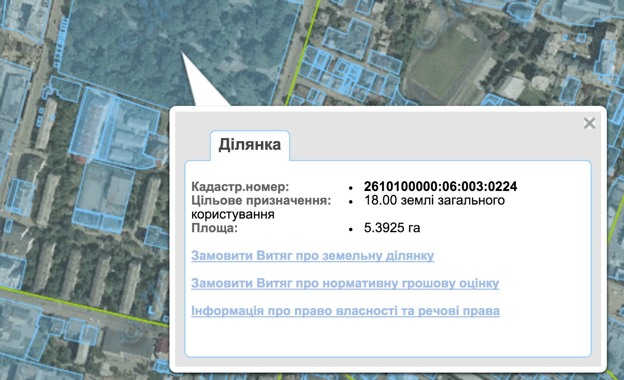
Task: Click the 18.00 землі загального purpose text
Action: pyautogui.click(x=434, y=200)
